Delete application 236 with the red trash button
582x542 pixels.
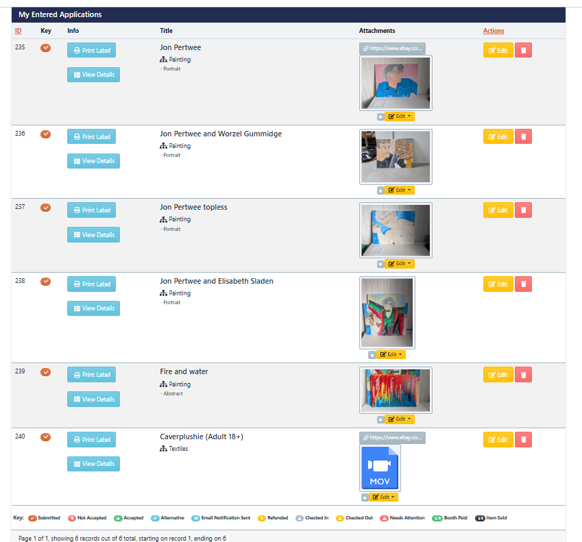point(523,136)
